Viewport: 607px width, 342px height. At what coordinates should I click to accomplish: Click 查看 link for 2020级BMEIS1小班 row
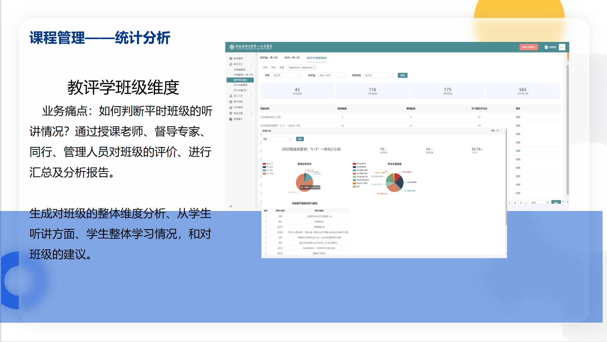[518, 117]
